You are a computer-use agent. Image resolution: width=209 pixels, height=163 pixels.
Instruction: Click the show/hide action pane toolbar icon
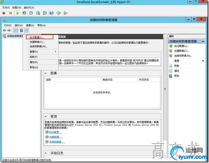click(26, 30)
